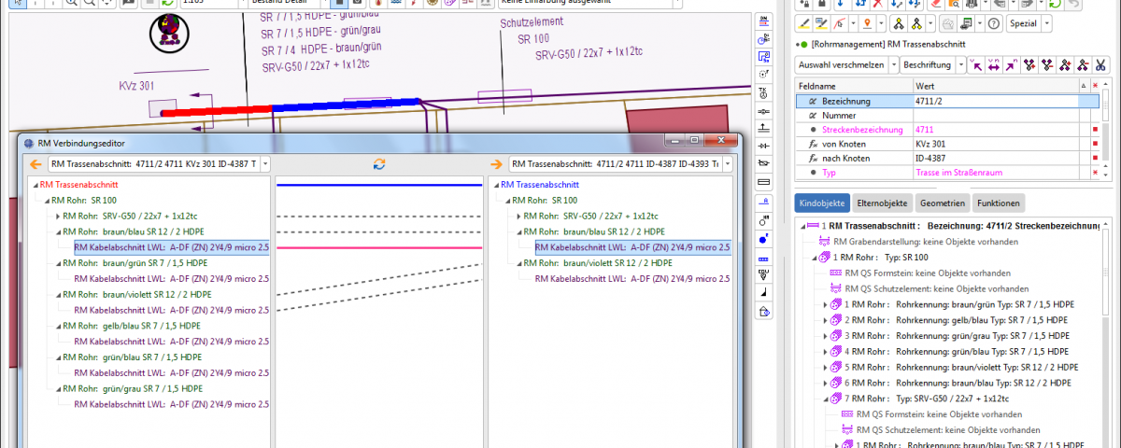Click the Auswahl verschmelzen button
This screenshot has width=1121, height=448.
point(841,64)
